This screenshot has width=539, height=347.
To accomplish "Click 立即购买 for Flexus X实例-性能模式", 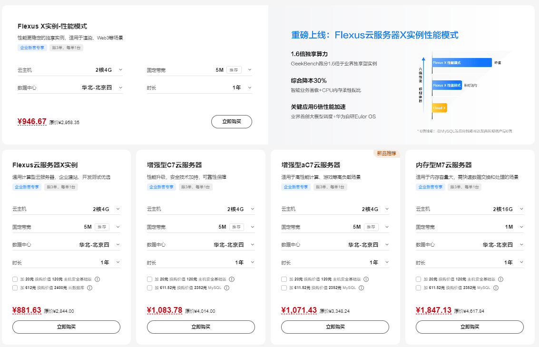I will click(x=232, y=122).
